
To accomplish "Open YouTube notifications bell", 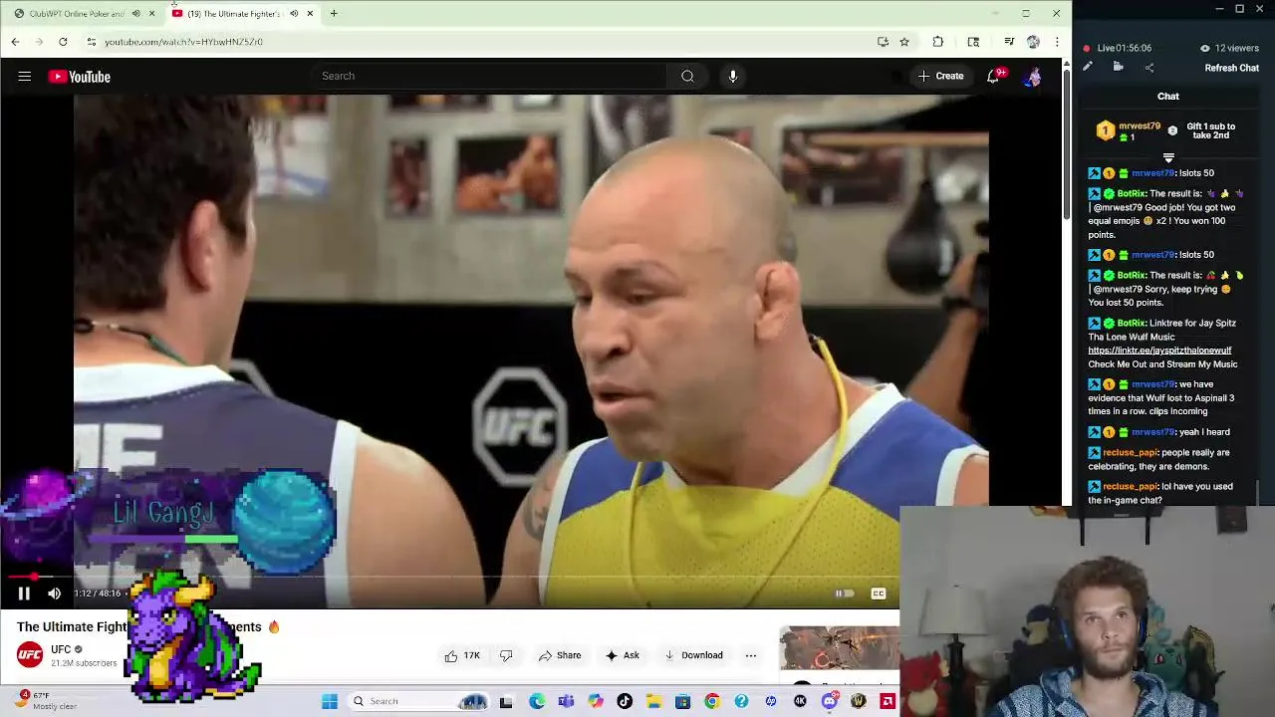I will click(993, 76).
